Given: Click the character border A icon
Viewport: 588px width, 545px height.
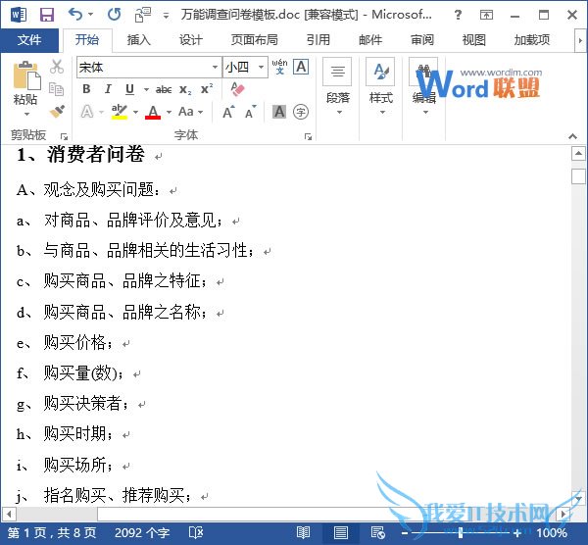Looking at the screenshot, I should coord(301,67).
